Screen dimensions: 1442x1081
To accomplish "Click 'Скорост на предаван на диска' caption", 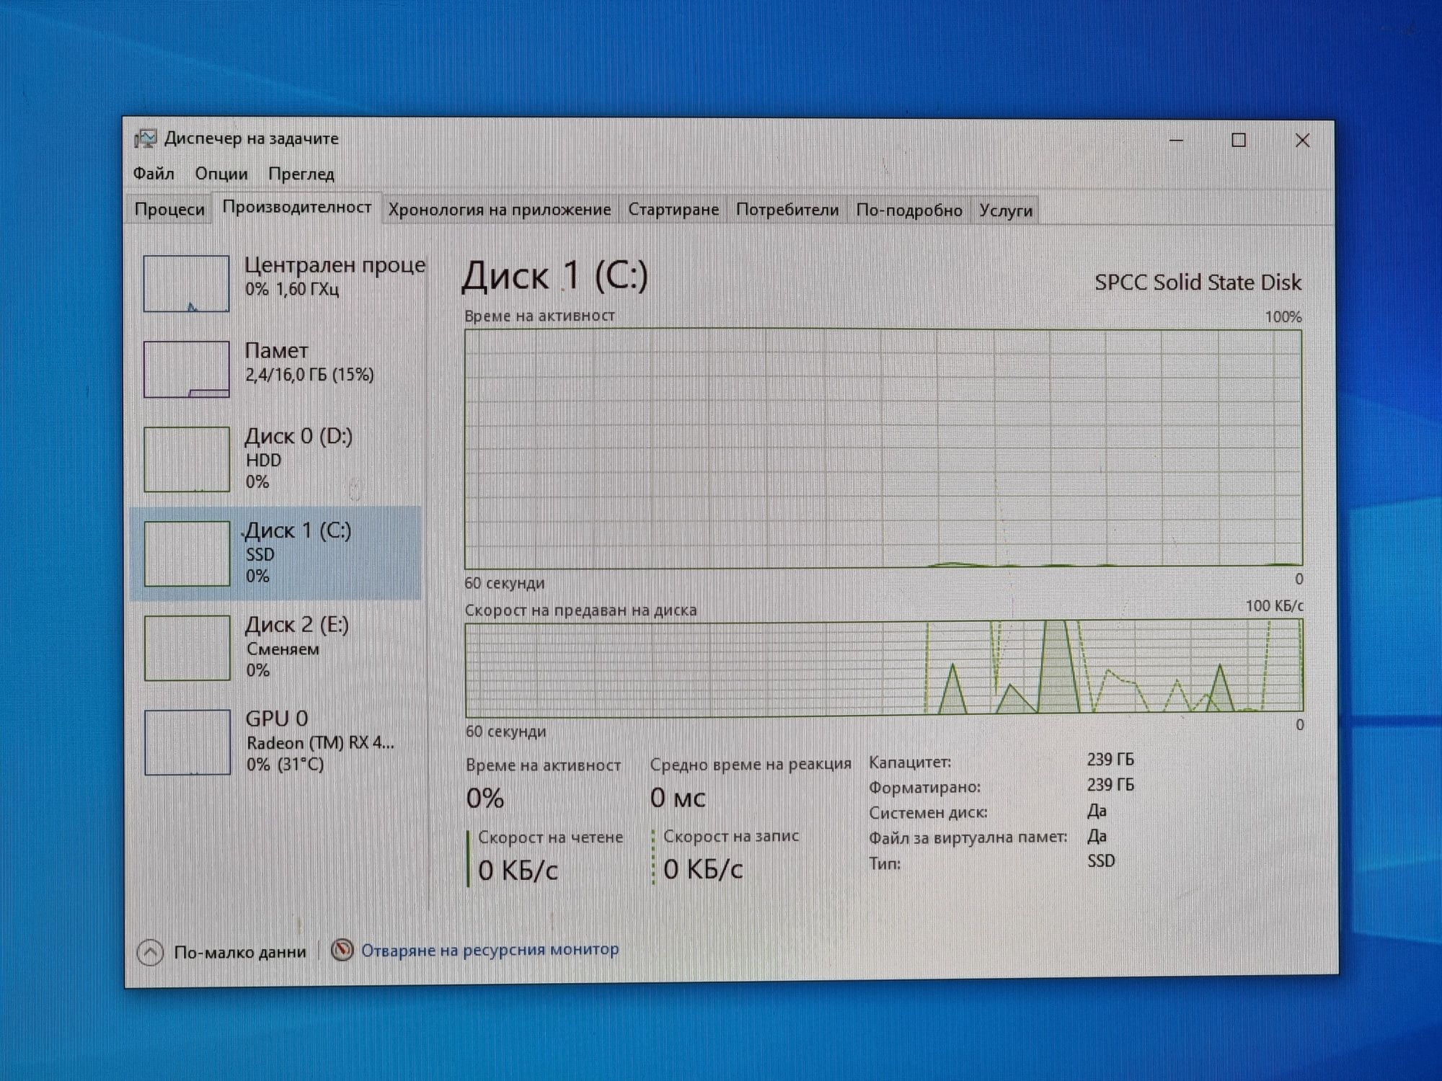I will tap(580, 610).
